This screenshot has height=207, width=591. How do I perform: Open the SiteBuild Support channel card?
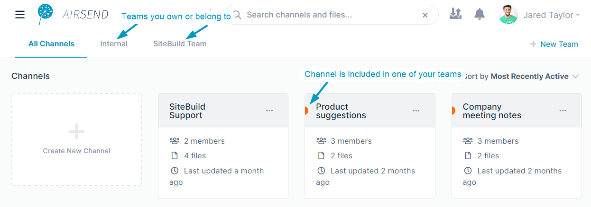[x=223, y=146]
